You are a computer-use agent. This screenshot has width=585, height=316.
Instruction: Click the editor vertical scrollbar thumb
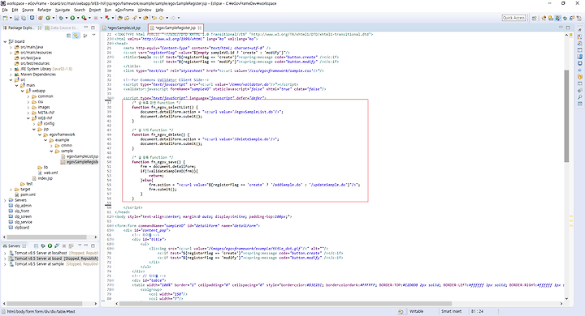click(566, 115)
